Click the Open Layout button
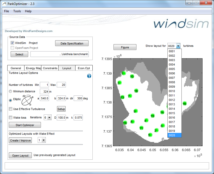Screen dimensions: 214x174 20,156
